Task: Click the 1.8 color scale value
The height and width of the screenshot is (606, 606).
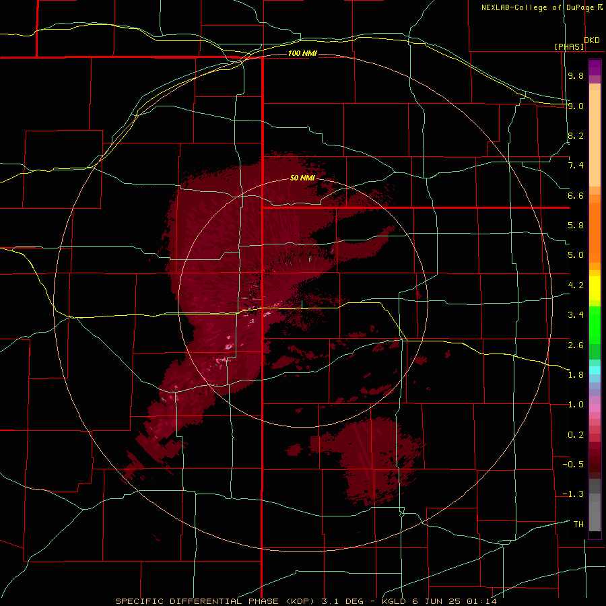Action: click(x=576, y=375)
